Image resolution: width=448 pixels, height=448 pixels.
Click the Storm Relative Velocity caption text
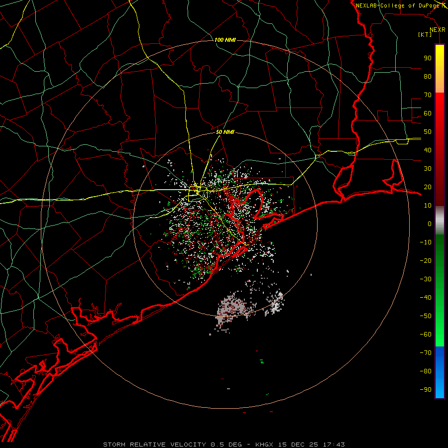224,445
